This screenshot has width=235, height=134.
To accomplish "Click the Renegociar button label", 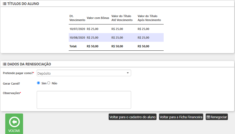I will click(x=218, y=117).
